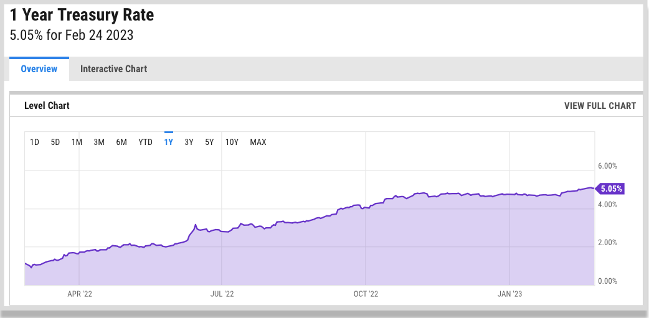Click the 2.00% y-axis label
The image size is (649, 318).
coord(608,243)
